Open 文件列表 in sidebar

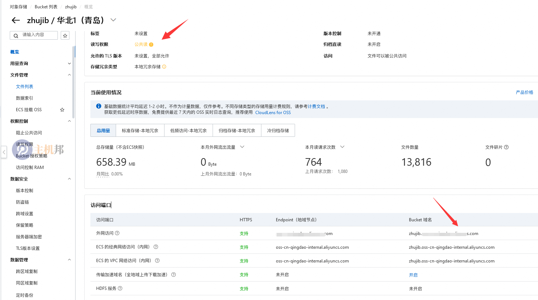click(25, 87)
